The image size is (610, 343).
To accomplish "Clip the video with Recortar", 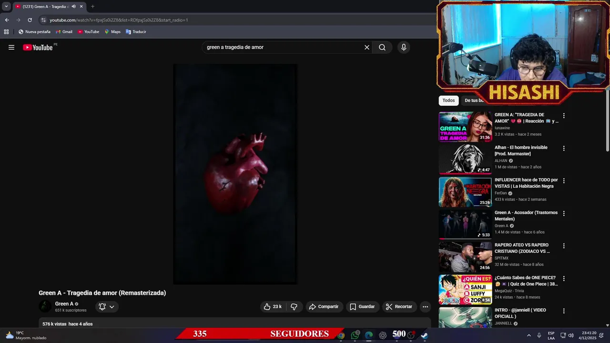I will 399,307.
